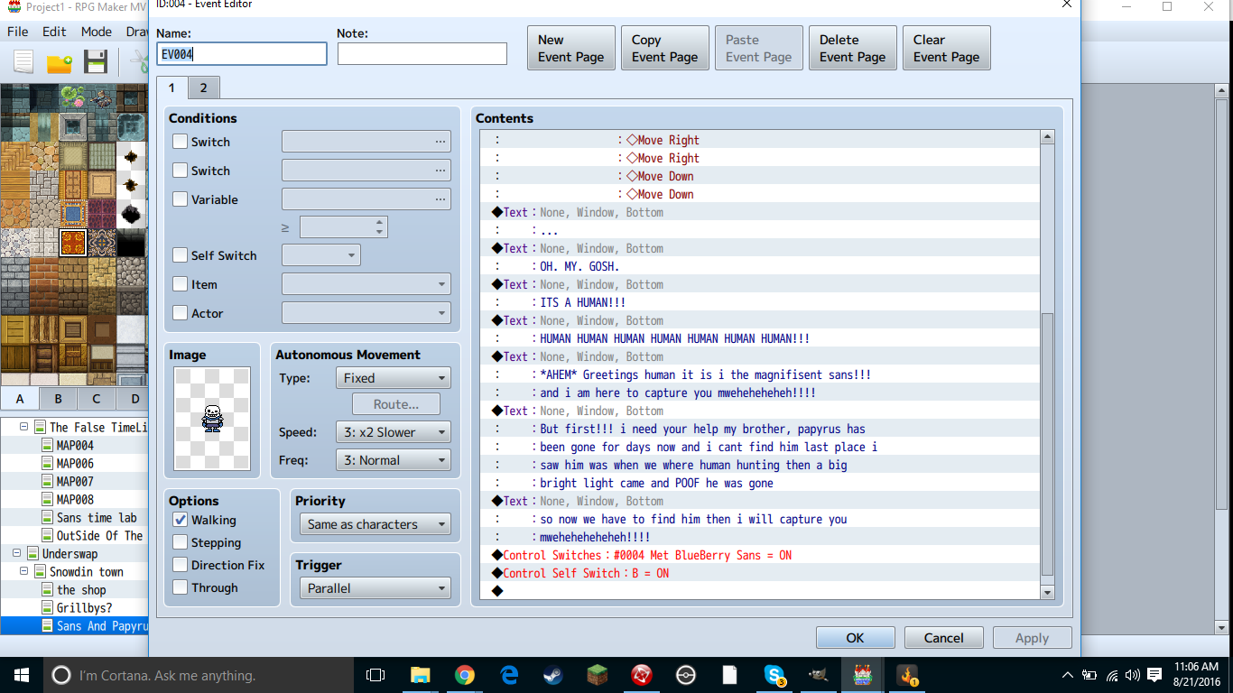Screen dimensions: 1233x693
Task: Select tileset tab C
Action: (x=96, y=399)
